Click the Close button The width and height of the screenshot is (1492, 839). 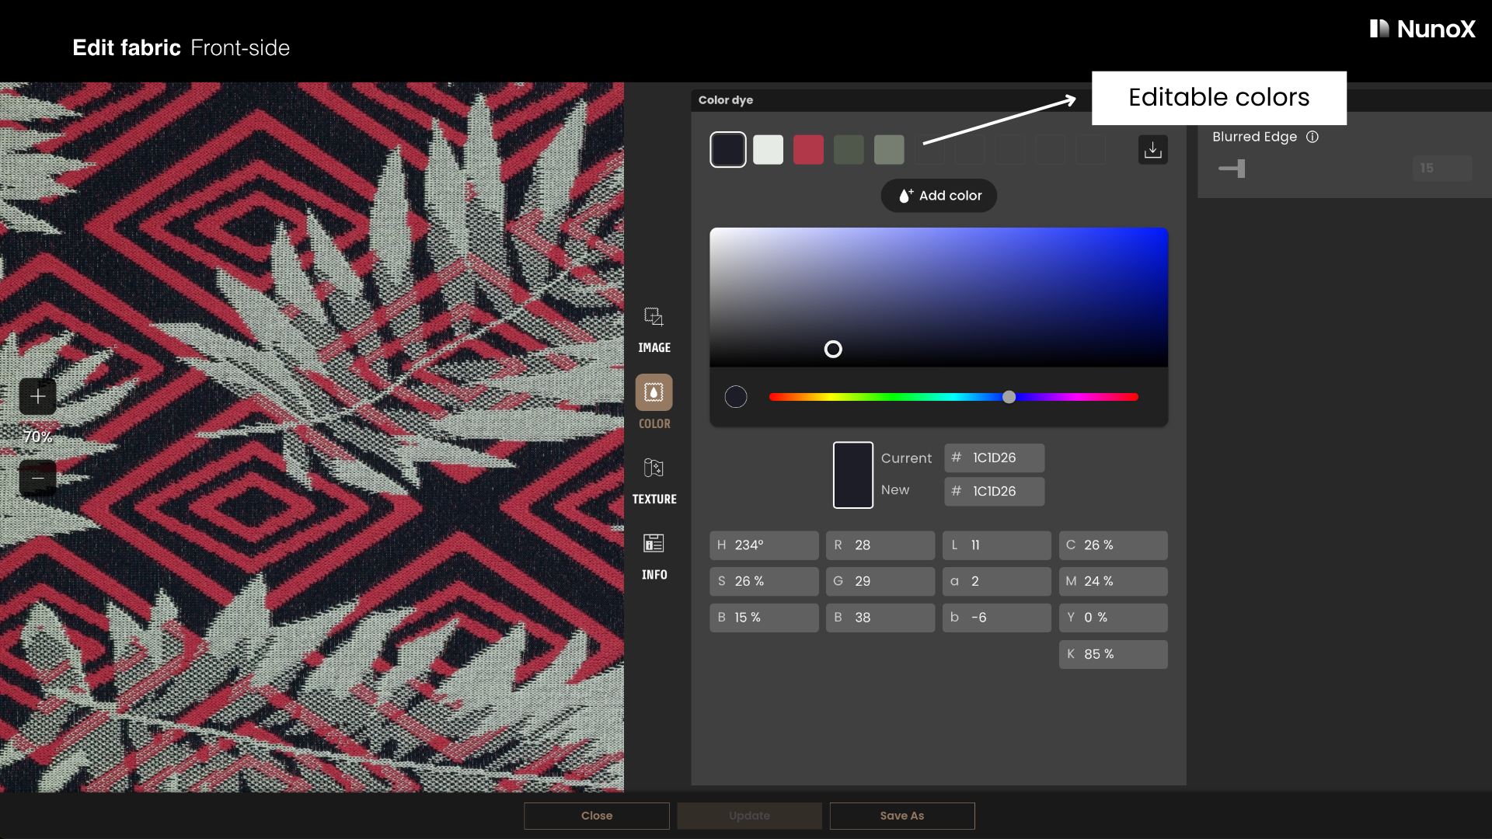tap(597, 816)
